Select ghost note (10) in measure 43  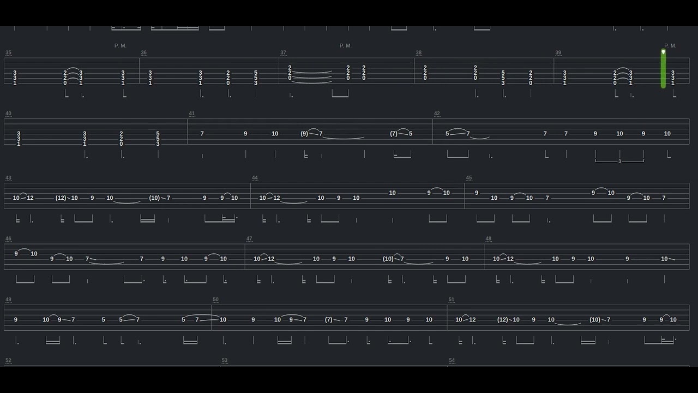[154, 198]
